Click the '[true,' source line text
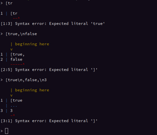The width and height of the screenshot is (157, 135). (17, 54)
